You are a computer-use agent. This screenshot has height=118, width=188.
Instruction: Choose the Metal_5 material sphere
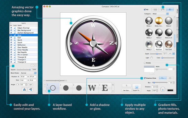point(149,44)
